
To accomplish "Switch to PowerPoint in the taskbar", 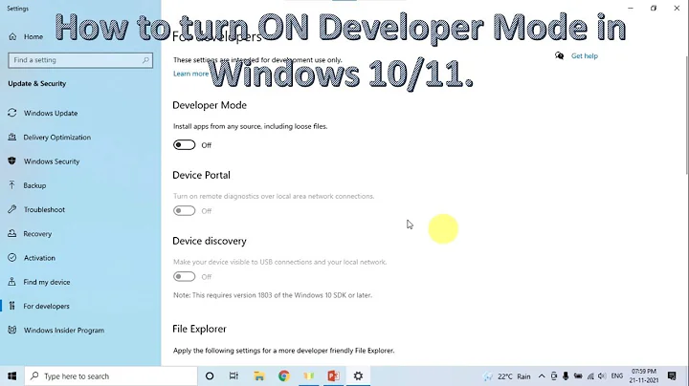I will (334, 376).
